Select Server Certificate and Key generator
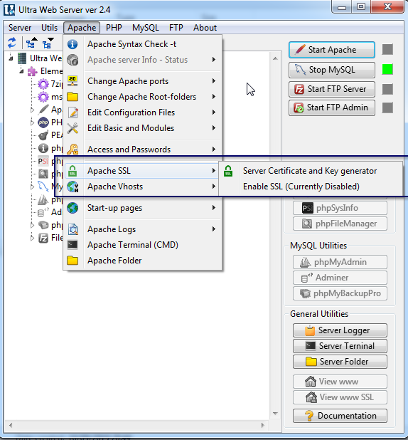The height and width of the screenshot is (440, 408). 310,171
